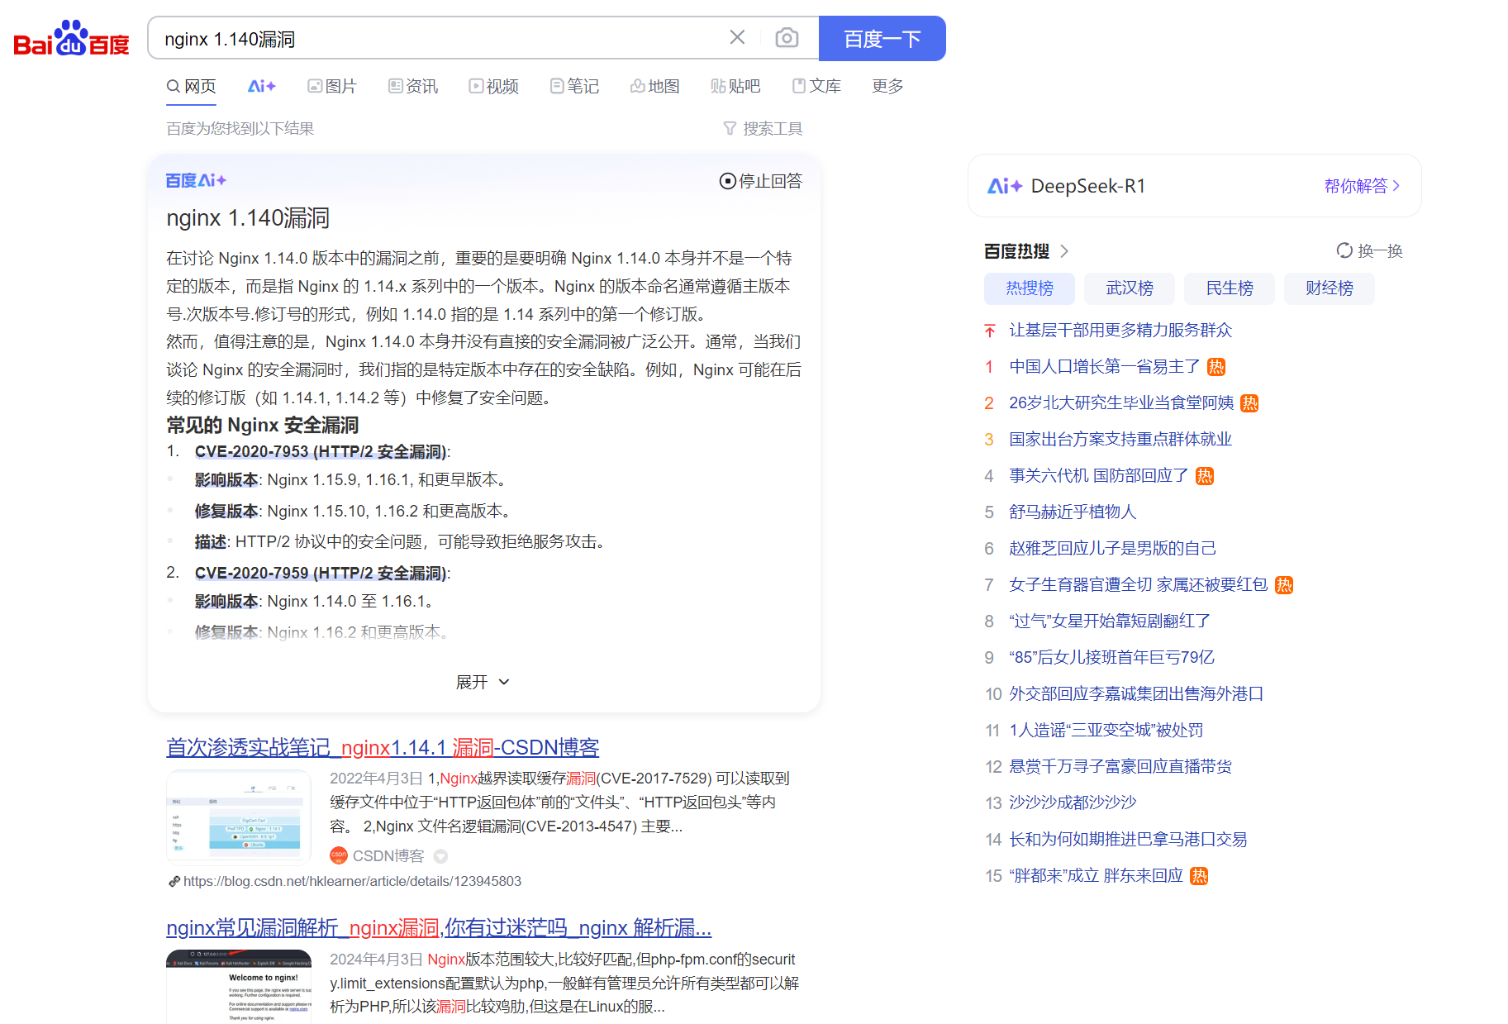This screenshot has width=1508, height=1024.
Task: Open the 文库 tab
Action: point(816,86)
